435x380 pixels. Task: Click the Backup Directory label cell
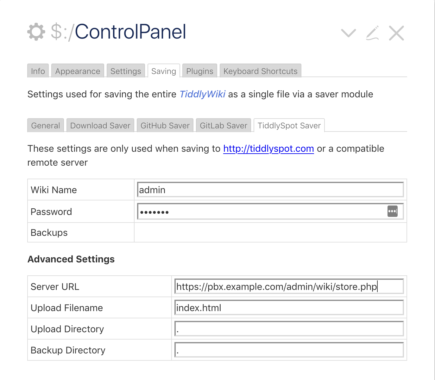(100, 350)
